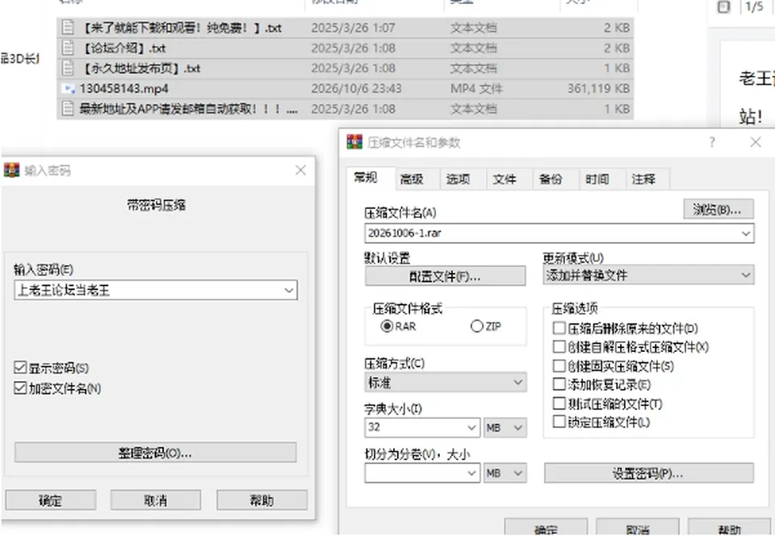Screen dimensions: 775x536
Task: Open the 注释 tab
Action: click(x=643, y=179)
